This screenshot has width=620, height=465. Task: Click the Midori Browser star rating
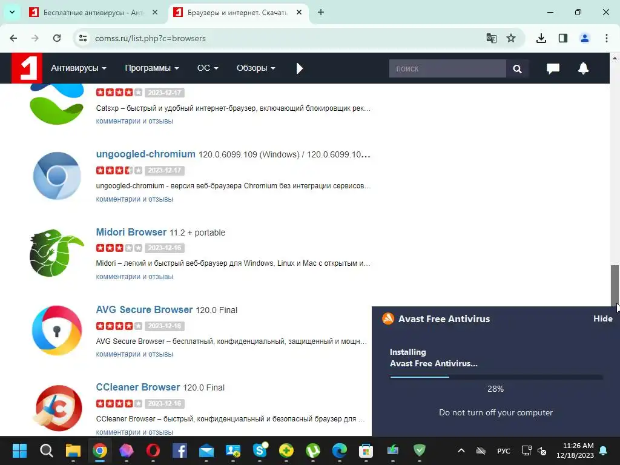pos(119,248)
